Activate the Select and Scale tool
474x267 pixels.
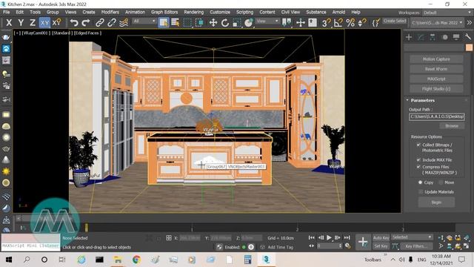(x=237, y=23)
